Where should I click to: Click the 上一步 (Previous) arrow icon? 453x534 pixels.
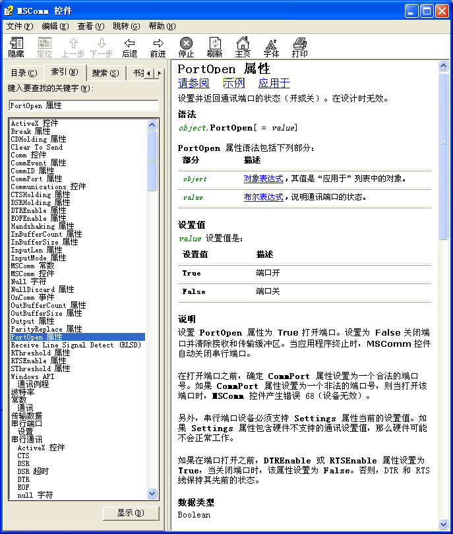pos(73,47)
